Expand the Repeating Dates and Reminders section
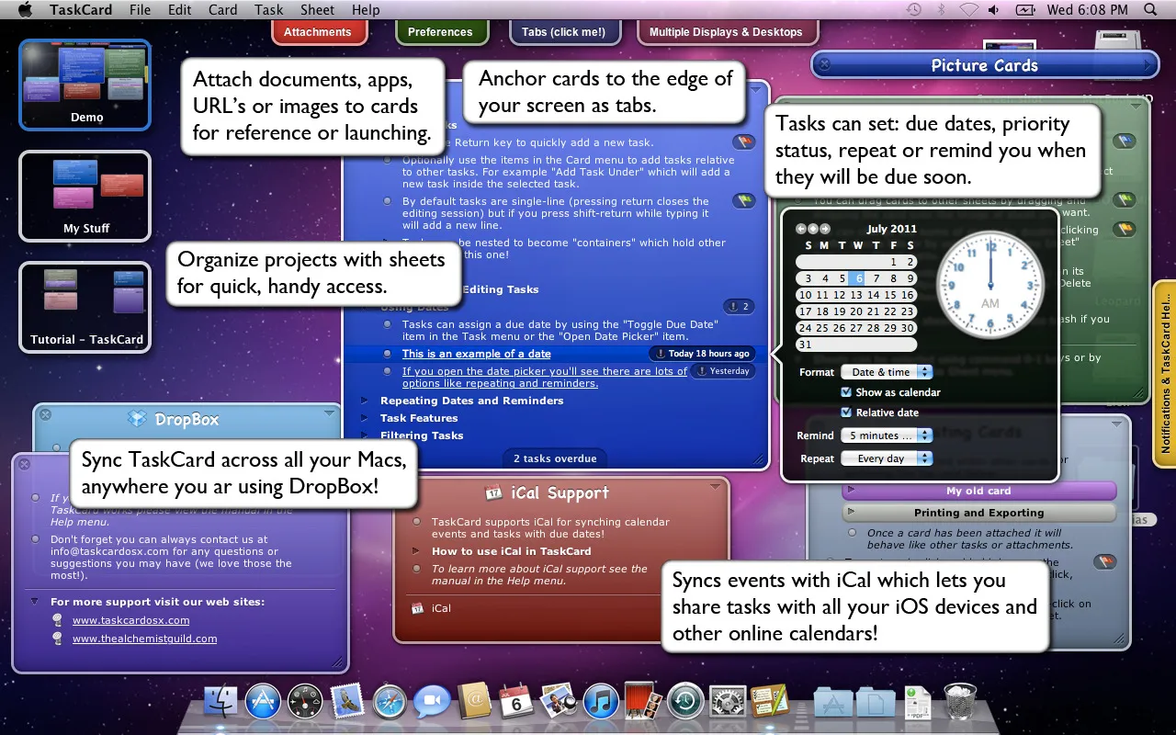 point(365,401)
